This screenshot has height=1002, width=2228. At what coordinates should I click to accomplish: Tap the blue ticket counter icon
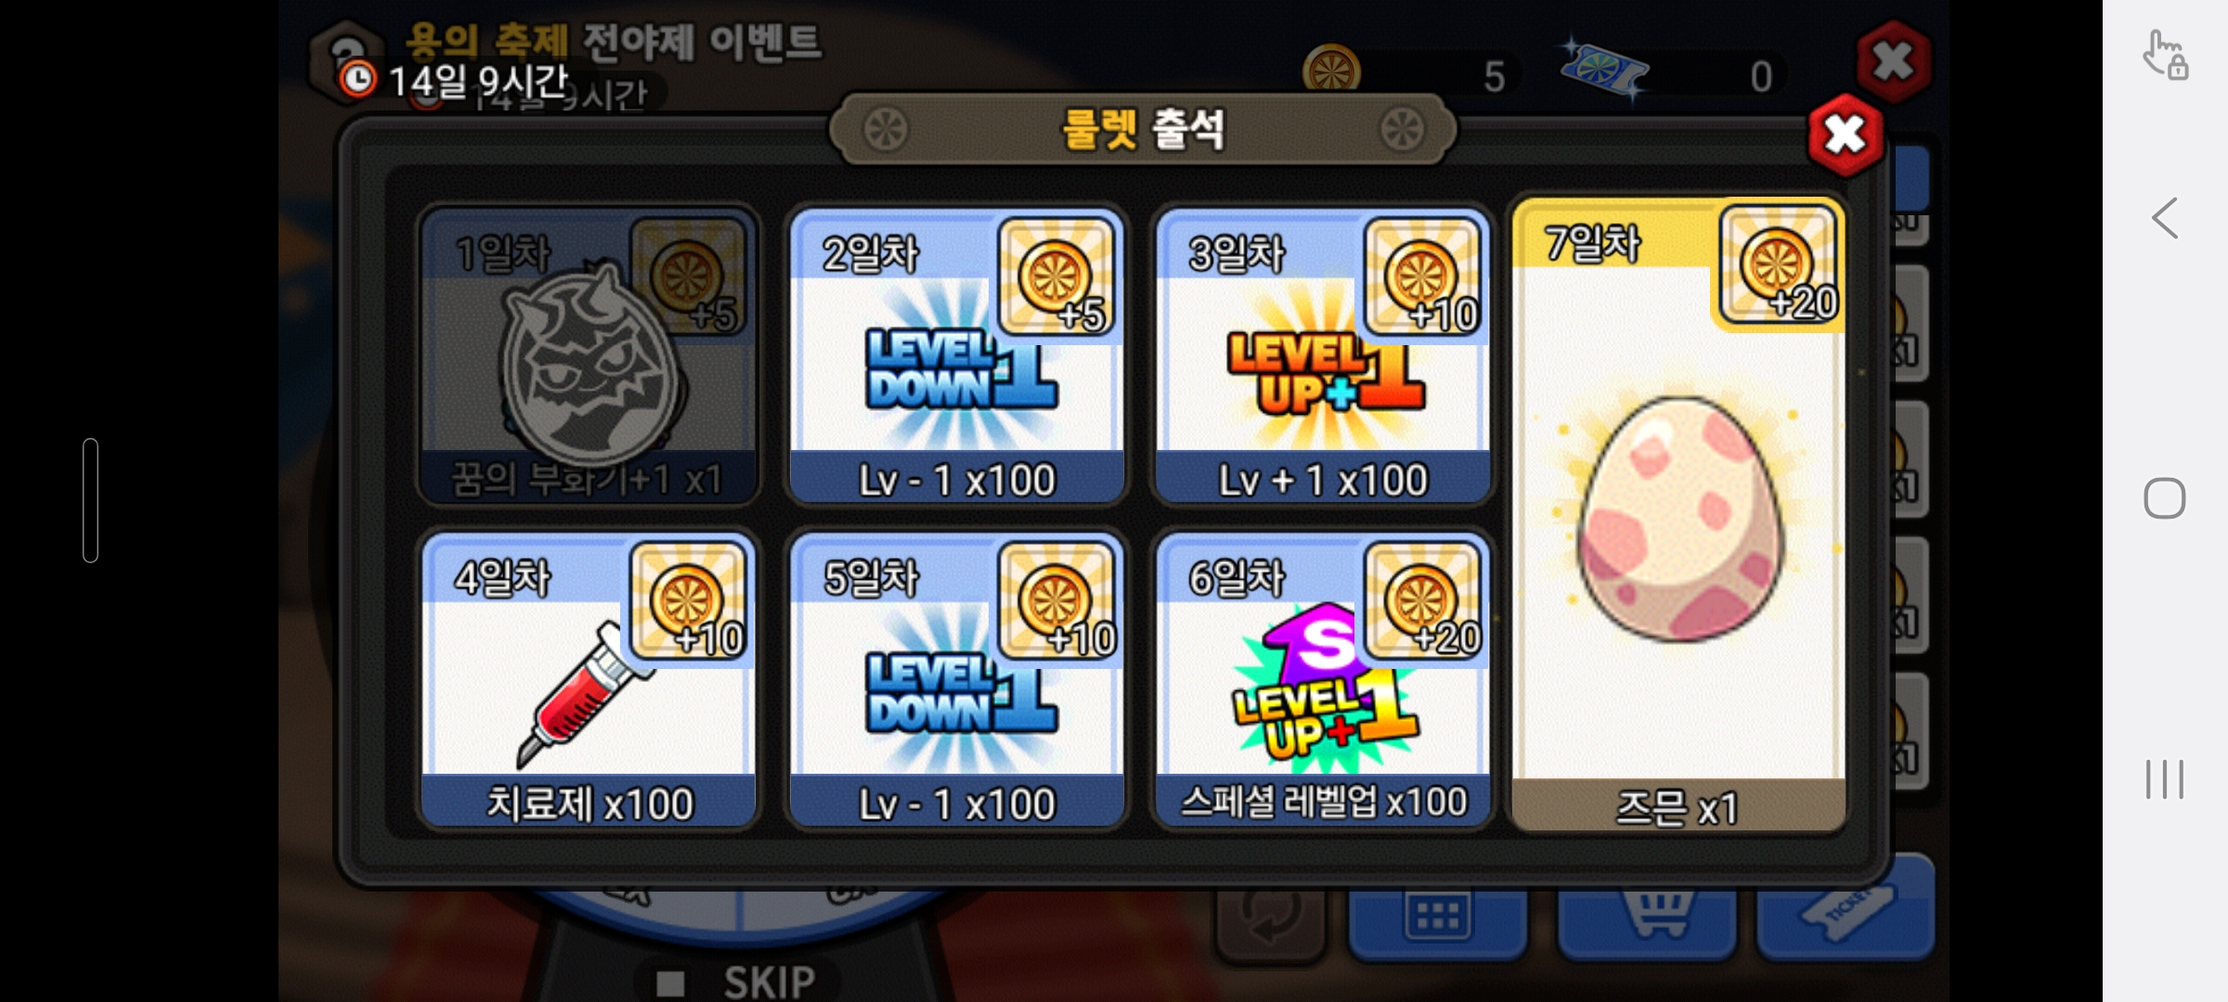(x=1604, y=71)
